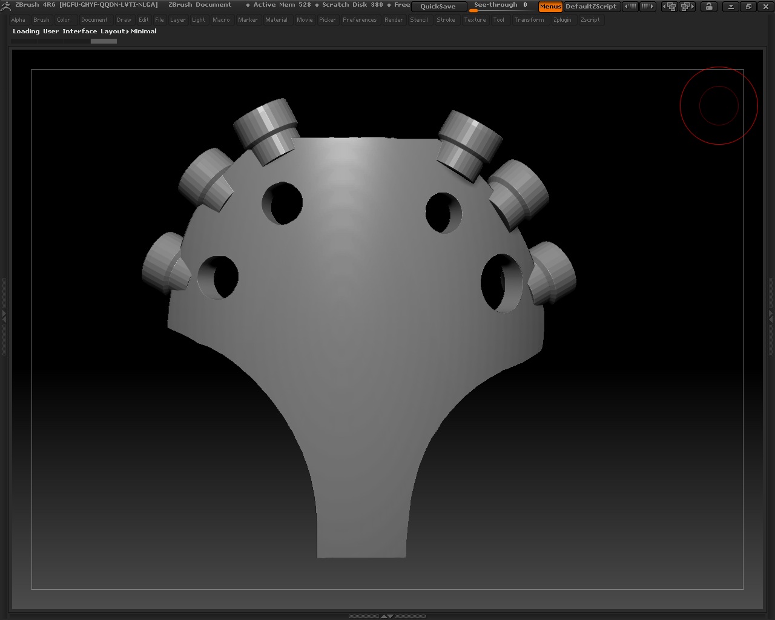The image size is (775, 620).
Task: Load next user interface layout
Action: pos(687,7)
